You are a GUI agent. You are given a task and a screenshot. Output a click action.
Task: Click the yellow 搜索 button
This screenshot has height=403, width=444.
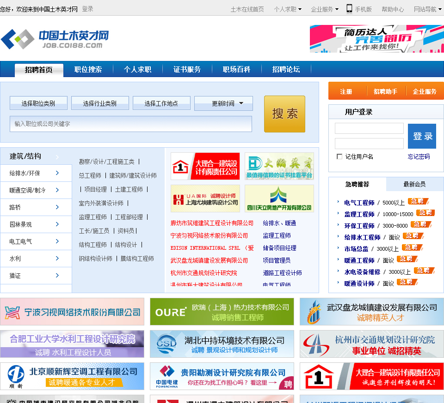tap(284, 114)
